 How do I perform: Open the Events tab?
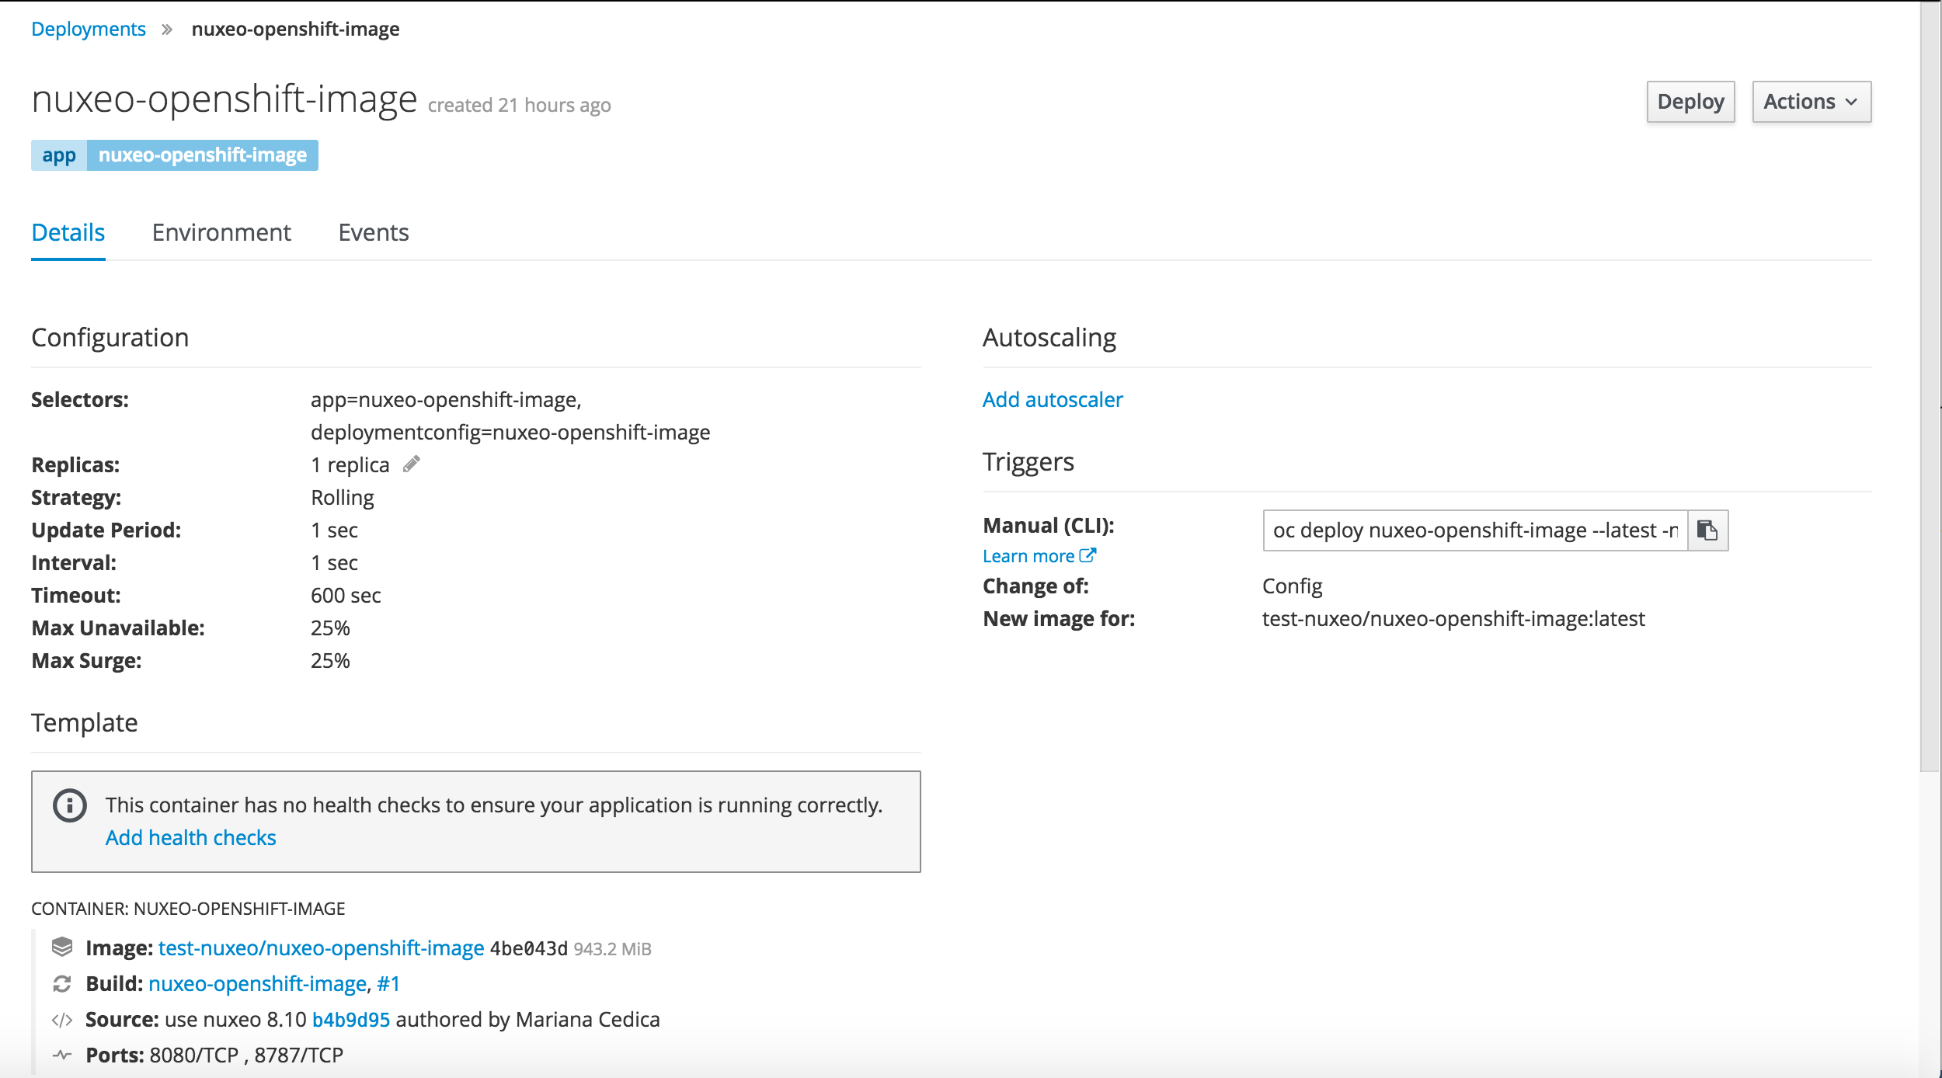pos(374,232)
